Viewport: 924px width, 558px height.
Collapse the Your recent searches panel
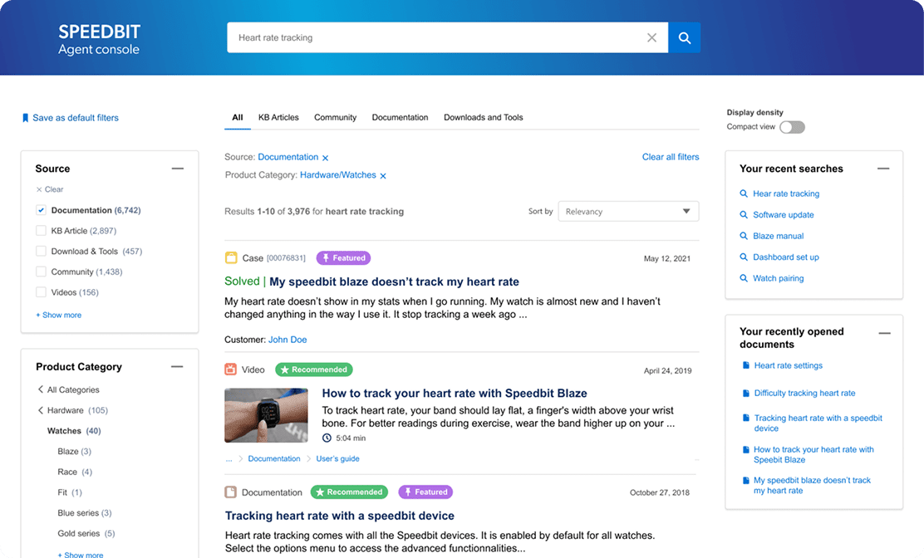pyautogui.click(x=883, y=169)
